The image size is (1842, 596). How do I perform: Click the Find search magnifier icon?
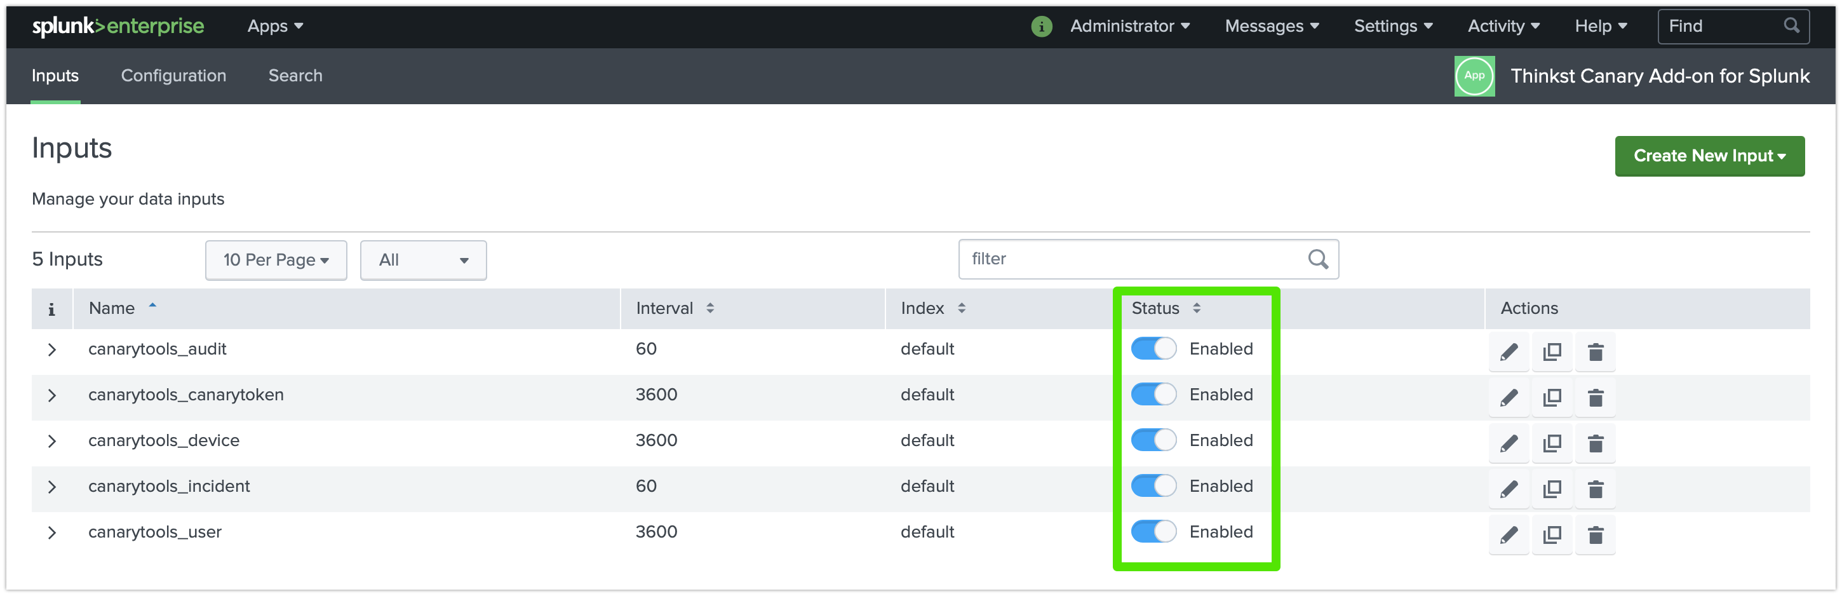click(1791, 26)
